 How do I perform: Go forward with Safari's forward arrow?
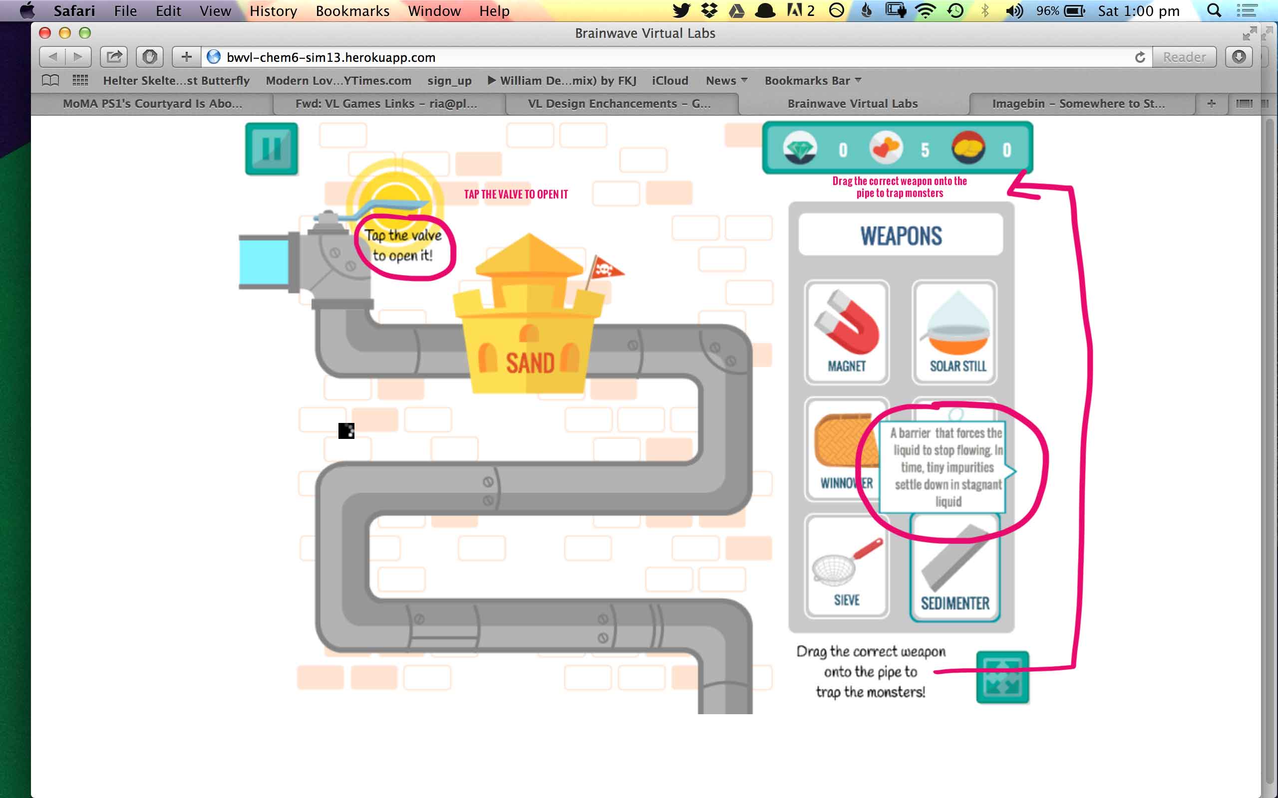(78, 57)
